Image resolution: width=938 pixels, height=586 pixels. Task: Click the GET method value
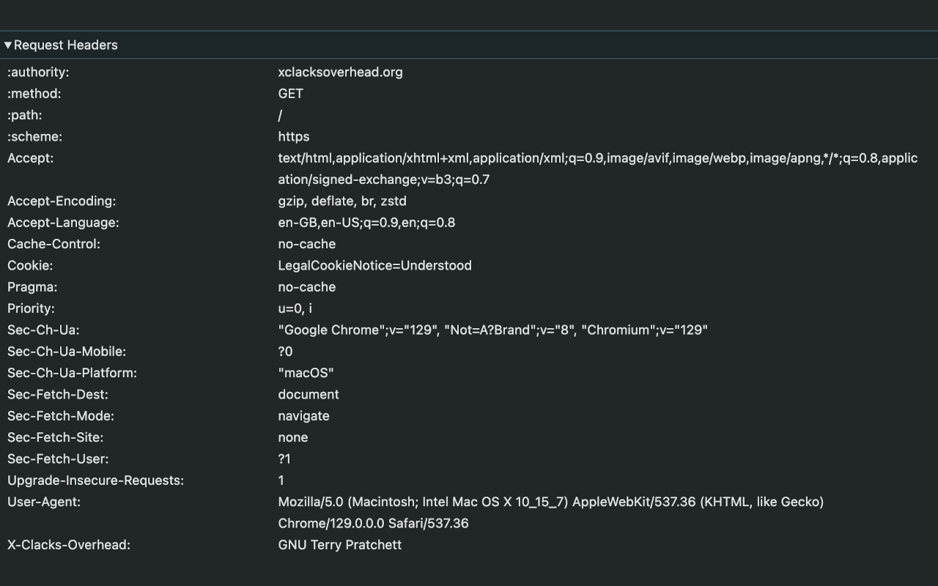coord(290,93)
